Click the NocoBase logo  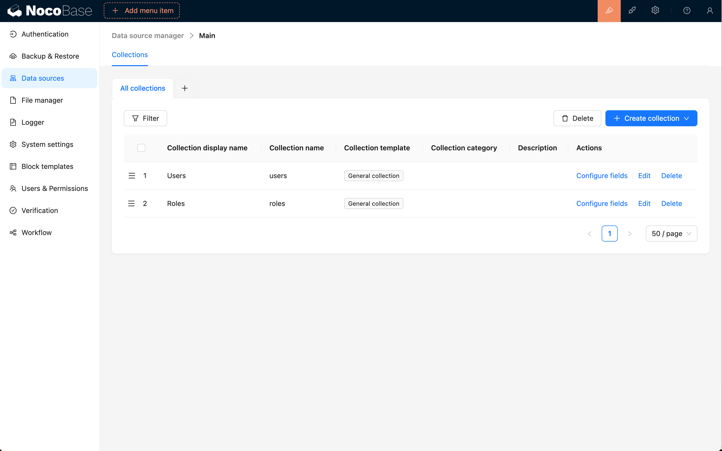coord(50,11)
